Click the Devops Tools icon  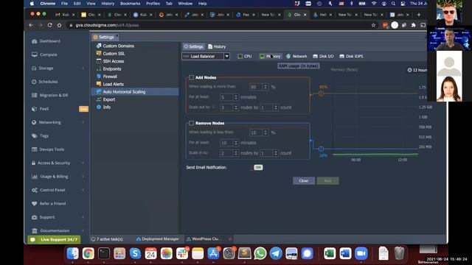pyautogui.click(x=35, y=149)
